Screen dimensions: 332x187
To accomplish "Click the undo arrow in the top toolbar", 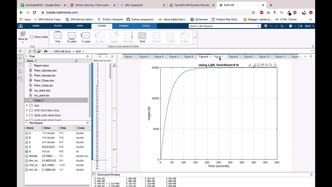I will pyautogui.click(x=271, y=26).
